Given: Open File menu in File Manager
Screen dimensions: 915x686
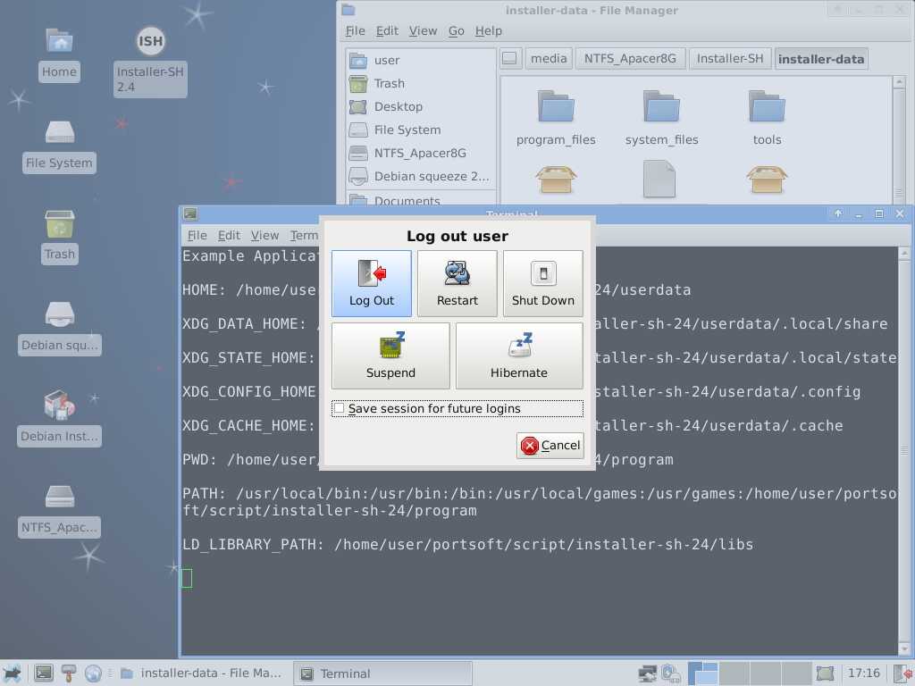Looking at the screenshot, I should click(355, 31).
